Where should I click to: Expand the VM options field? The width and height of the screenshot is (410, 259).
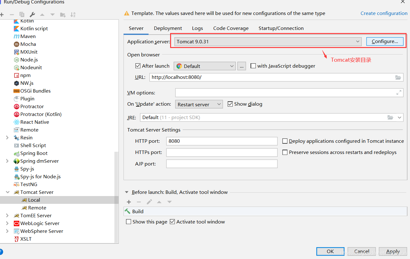tap(399, 93)
